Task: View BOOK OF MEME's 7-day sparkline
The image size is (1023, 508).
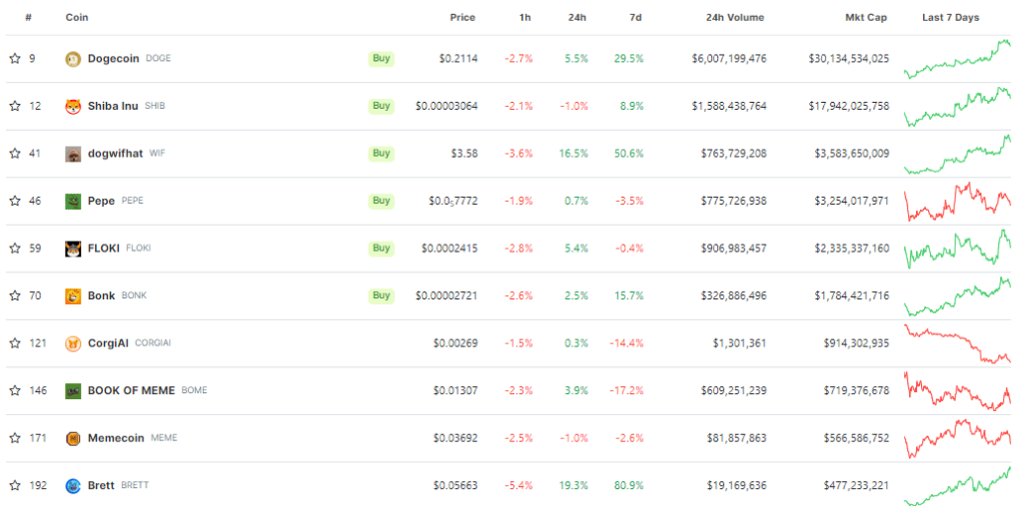Action: pos(957,391)
